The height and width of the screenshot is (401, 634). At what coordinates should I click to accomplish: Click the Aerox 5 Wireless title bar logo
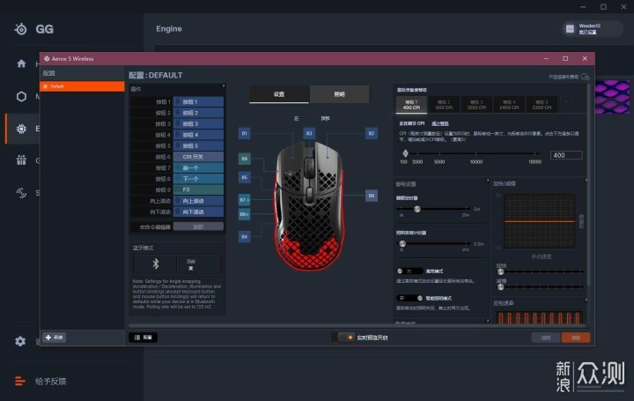coord(47,59)
